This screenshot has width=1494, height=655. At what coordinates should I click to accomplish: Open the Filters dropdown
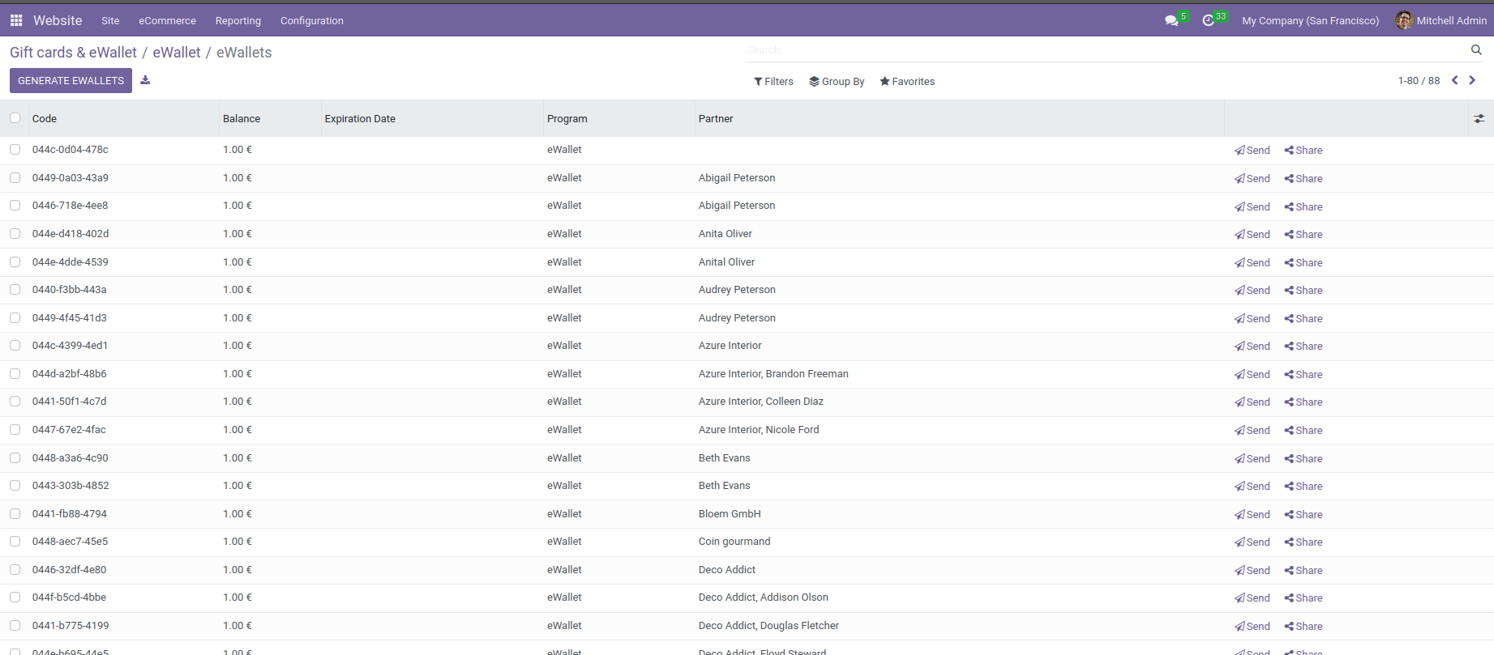click(x=773, y=82)
